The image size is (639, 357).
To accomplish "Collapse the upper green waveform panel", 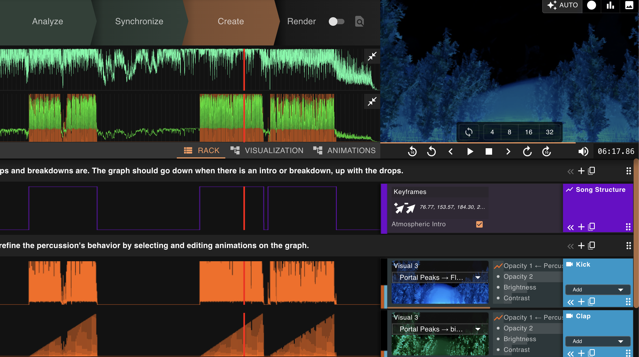I will tap(372, 56).
